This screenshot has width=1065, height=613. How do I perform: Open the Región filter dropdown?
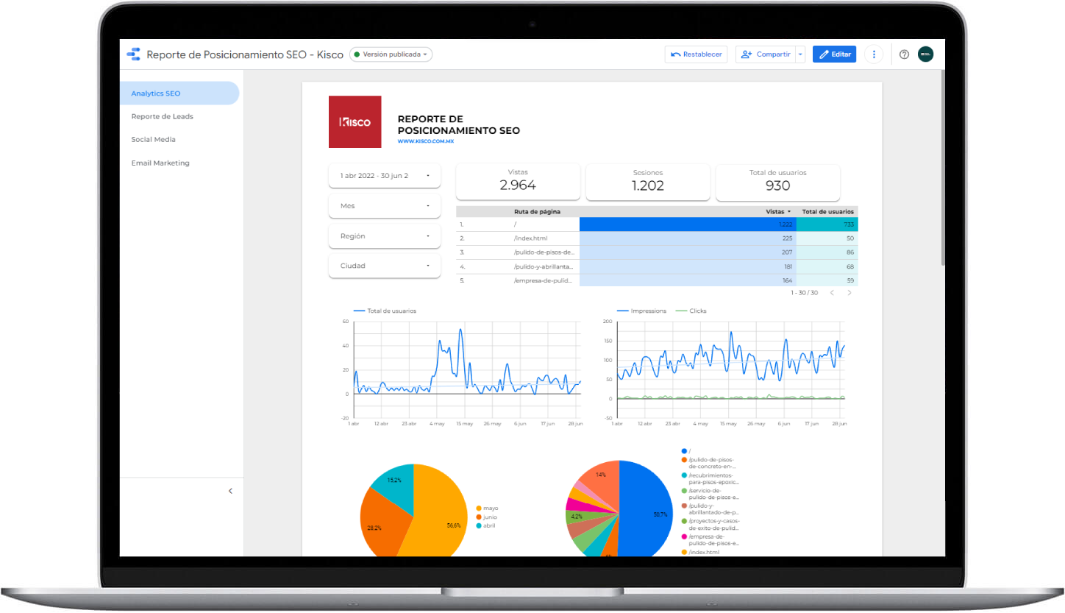coord(384,236)
